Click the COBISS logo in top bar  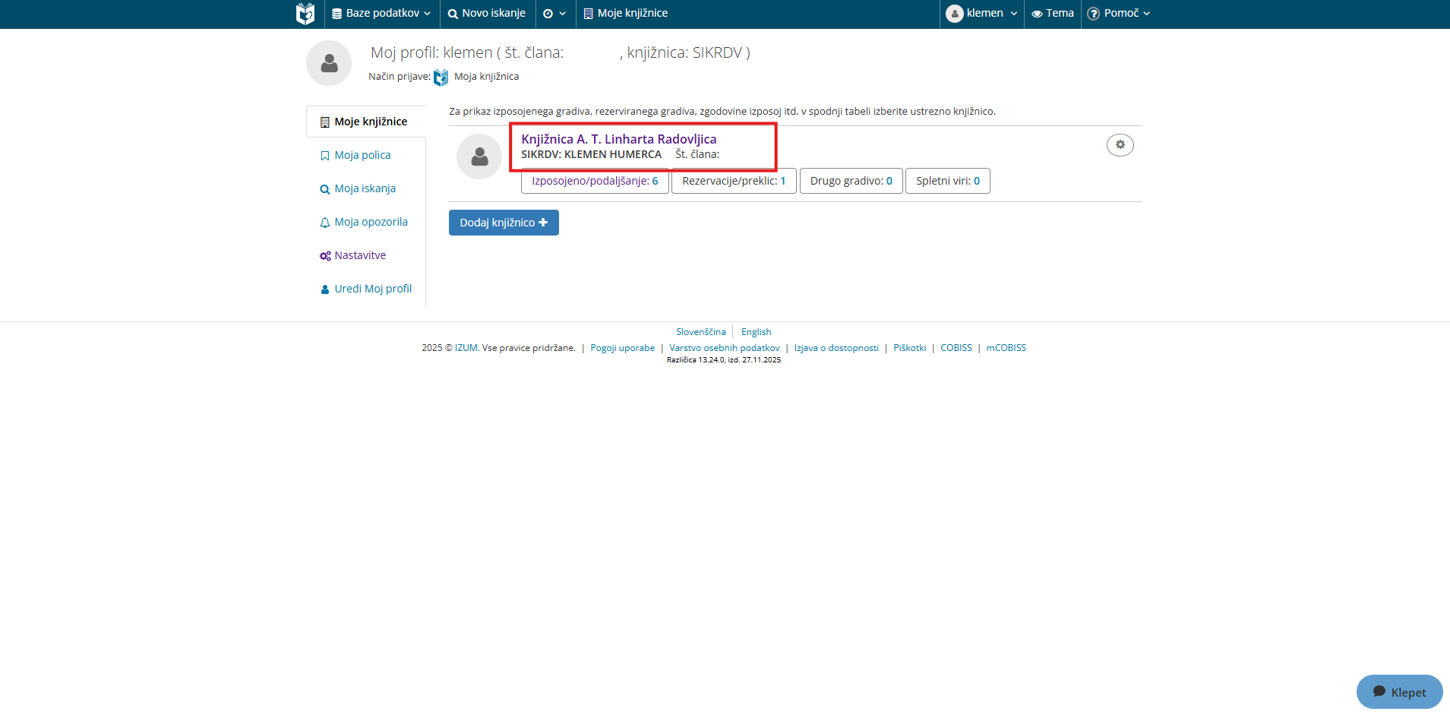pos(305,14)
